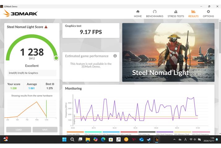Click the red warning icon beside score title
The height and width of the screenshot is (148, 221).
[46, 27]
